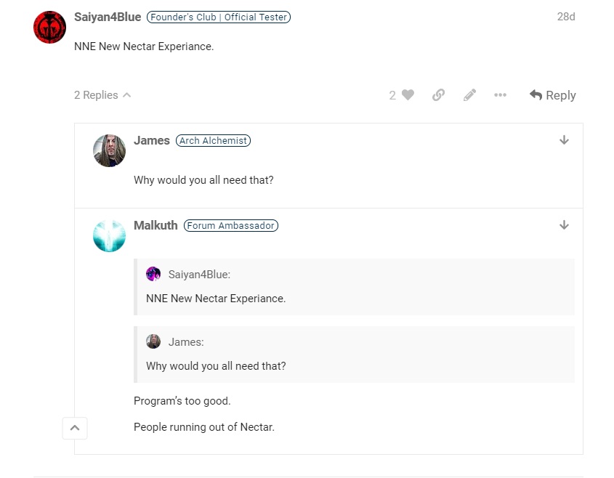This screenshot has width=614, height=478.
Task: Jump to James's reply with down arrow
Action: click(x=564, y=140)
